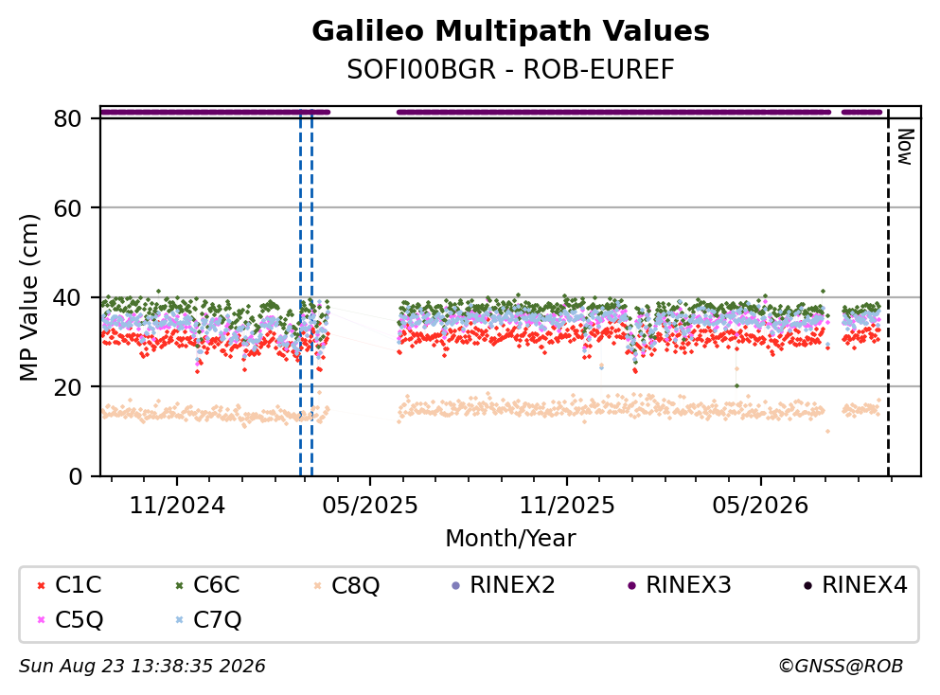Select the 'Now' dashed line label
Image resolution: width=940 pixels, height=695 pixels.
(x=905, y=147)
